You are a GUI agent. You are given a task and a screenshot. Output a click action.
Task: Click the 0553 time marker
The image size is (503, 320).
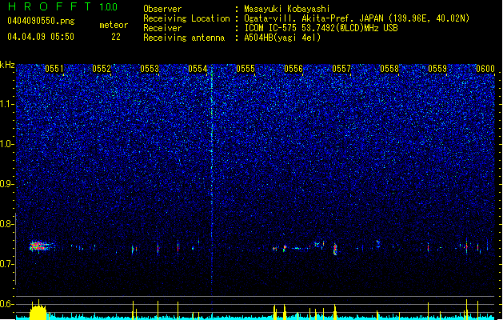click(150, 69)
